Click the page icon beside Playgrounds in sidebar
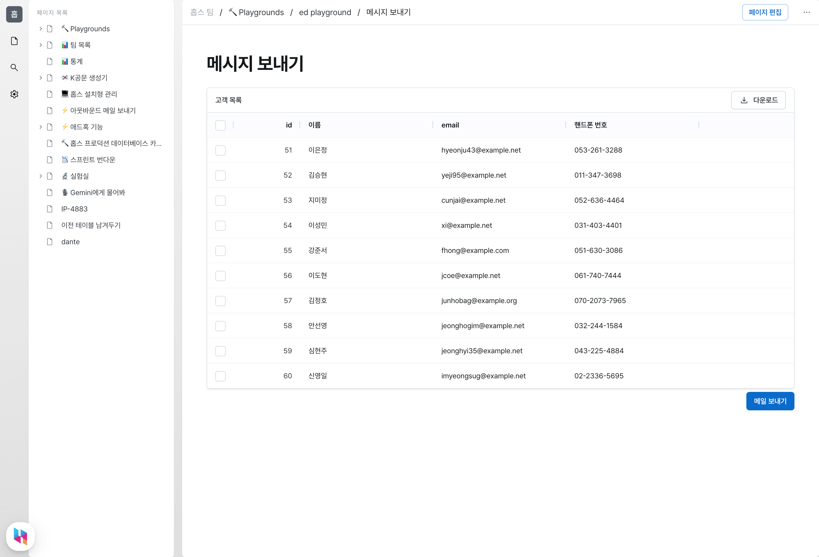819x557 pixels. click(50, 29)
